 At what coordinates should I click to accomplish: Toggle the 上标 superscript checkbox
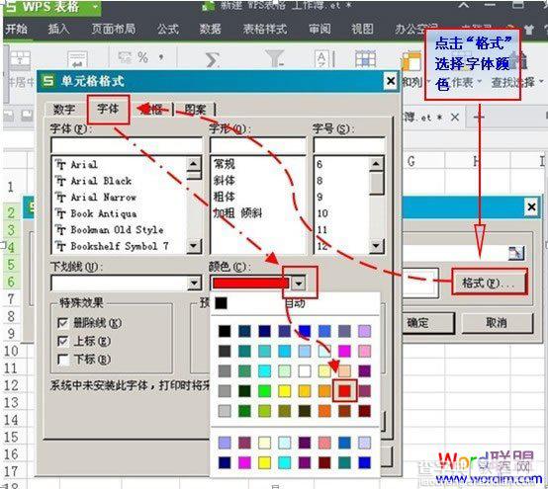[63, 341]
